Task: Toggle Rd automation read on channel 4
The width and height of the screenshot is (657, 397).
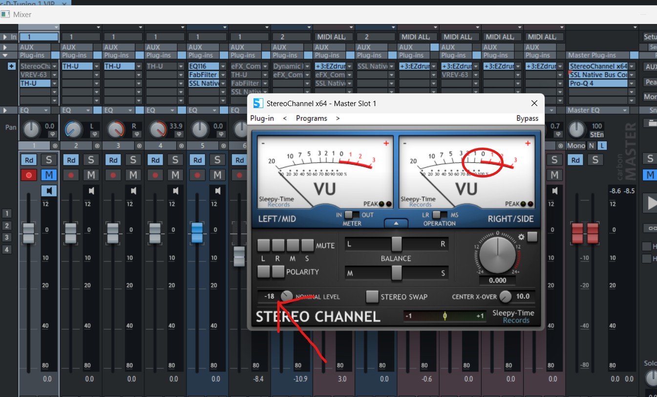Action: pos(155,159)
